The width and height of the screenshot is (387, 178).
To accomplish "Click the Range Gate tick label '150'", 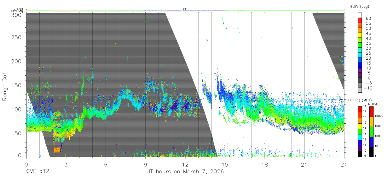I will (16, 85).
